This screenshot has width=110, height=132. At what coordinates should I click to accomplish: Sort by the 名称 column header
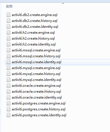(9, 6)
